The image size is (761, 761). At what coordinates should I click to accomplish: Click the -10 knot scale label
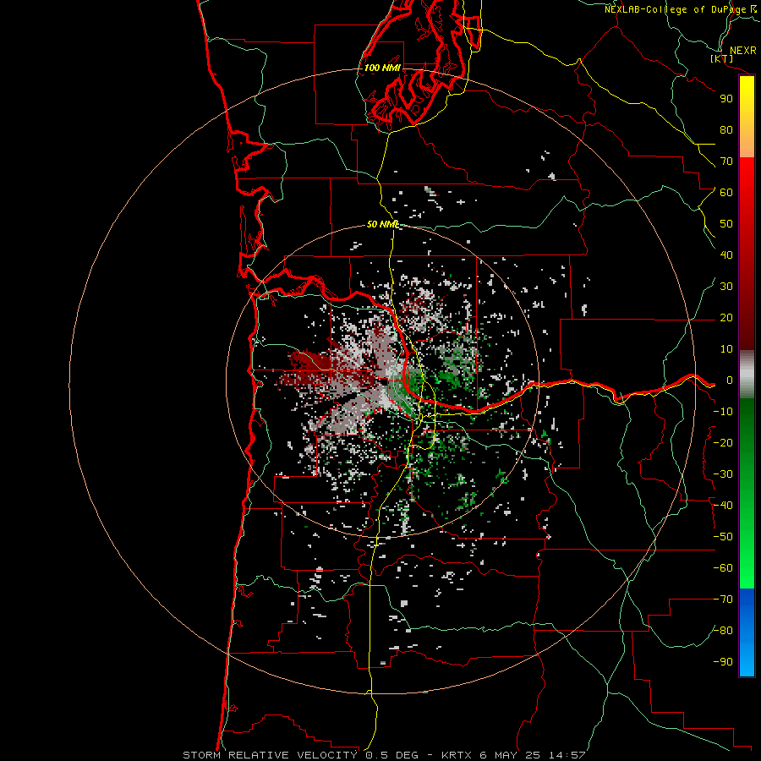723,412
